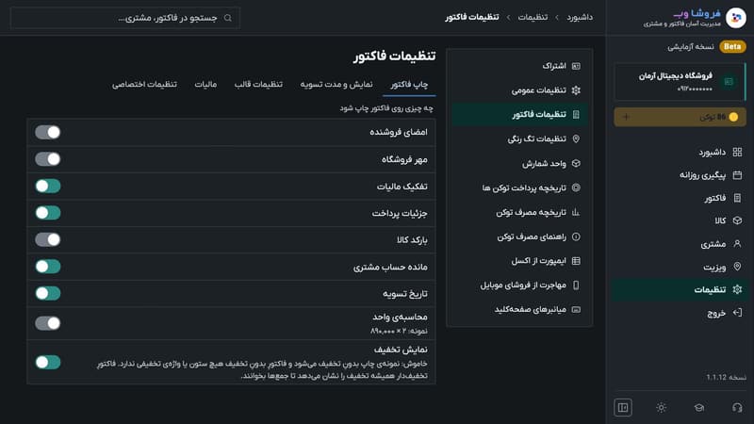754x424 pixels.
Task: Click the Forousha Web logo icon
Action: click(735, 18)
